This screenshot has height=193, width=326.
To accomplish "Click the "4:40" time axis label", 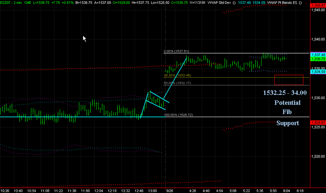I will 206,191.
